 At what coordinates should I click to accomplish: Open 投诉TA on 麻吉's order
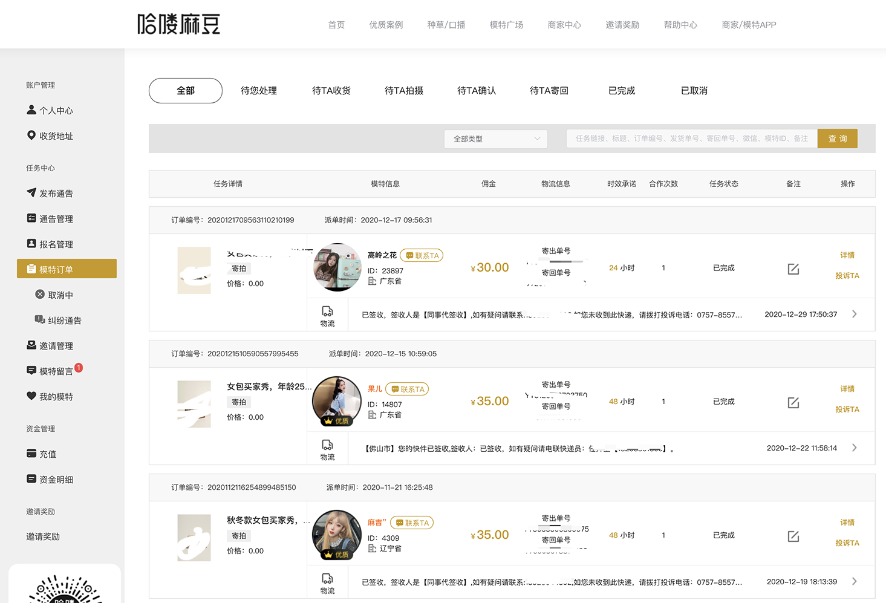point(847,543)
